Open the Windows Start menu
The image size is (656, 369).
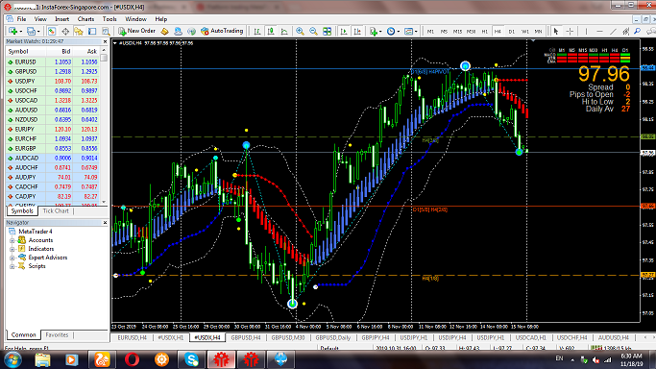pos(13,359)
